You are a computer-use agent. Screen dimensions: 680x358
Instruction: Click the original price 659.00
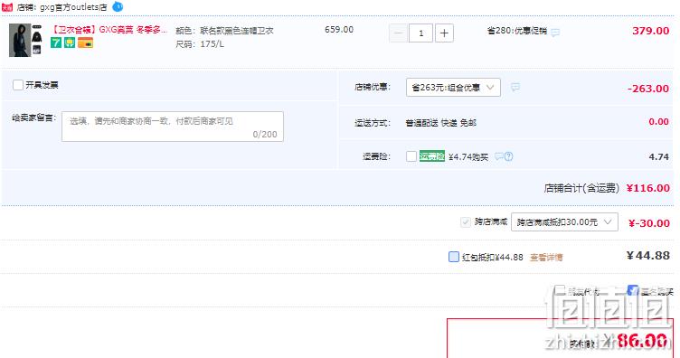click(x=339, y=30)
